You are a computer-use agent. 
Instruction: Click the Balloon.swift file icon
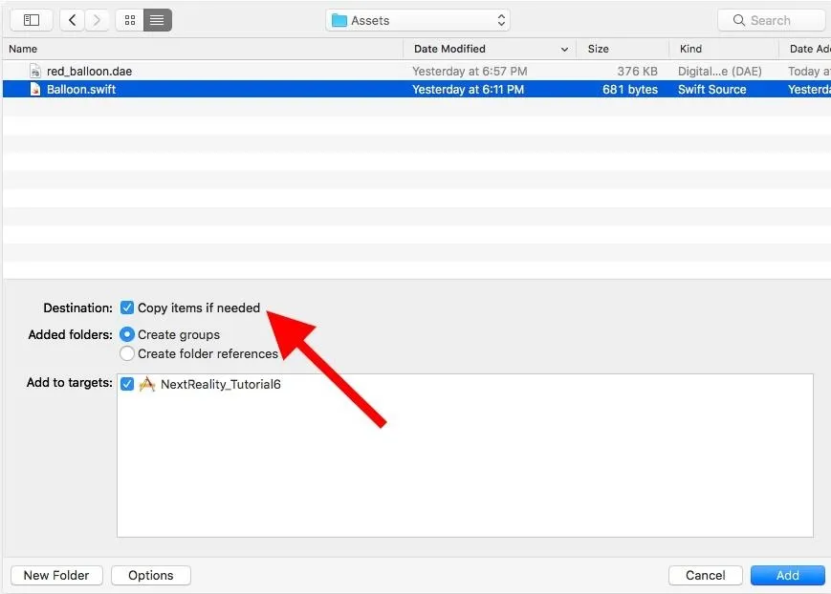35,89
